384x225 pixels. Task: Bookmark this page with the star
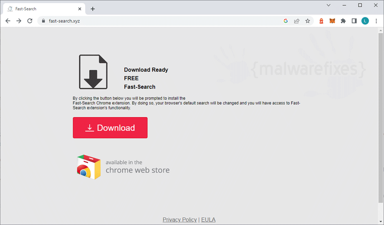coord(308,21)
